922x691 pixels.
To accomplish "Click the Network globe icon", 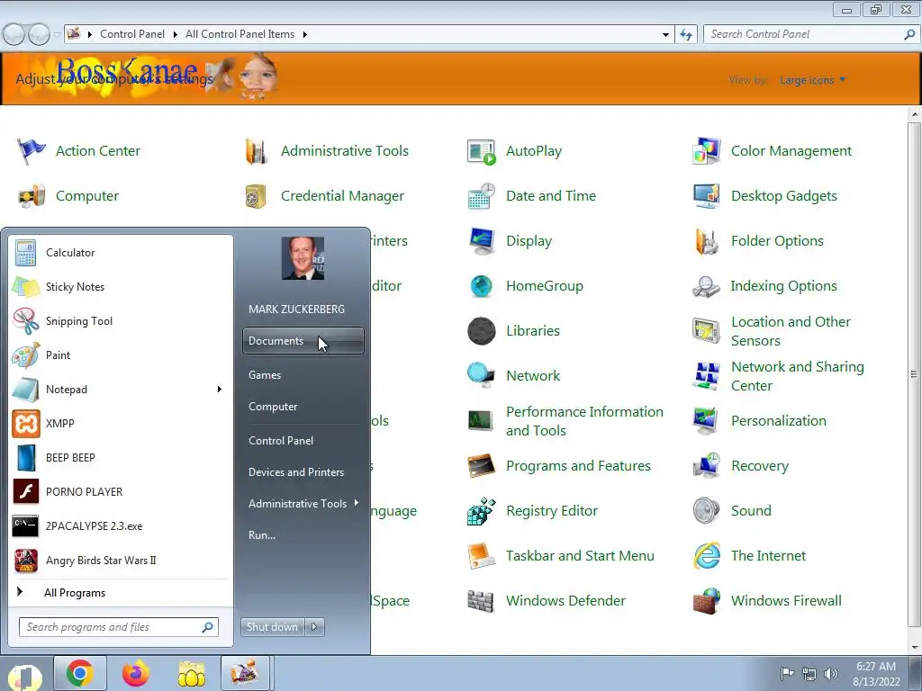I will [481, 375].
